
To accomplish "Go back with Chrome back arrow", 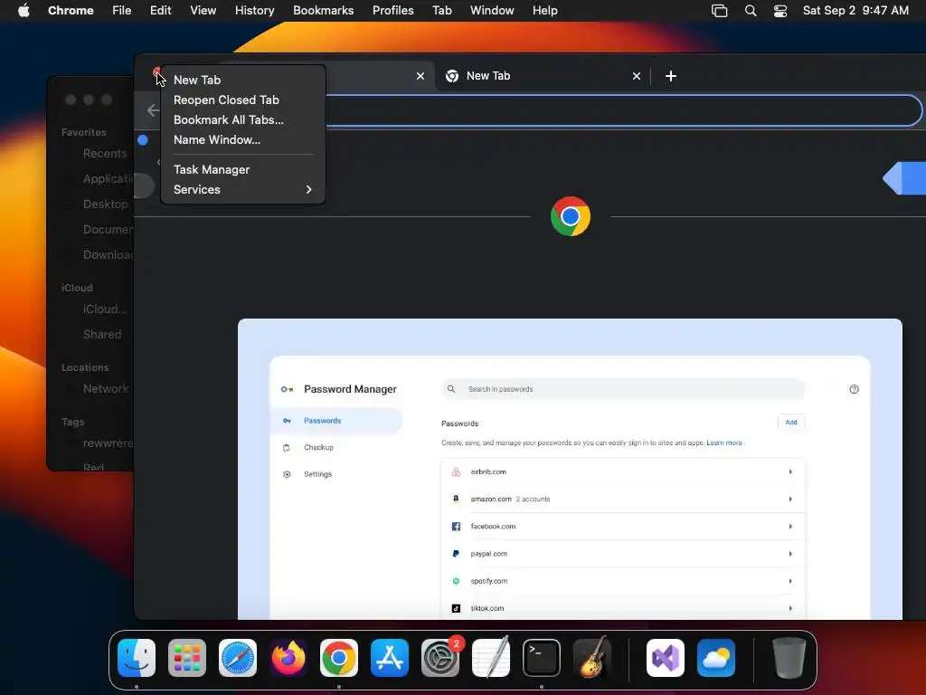I will pyautogui.click(x=153, y=109).
